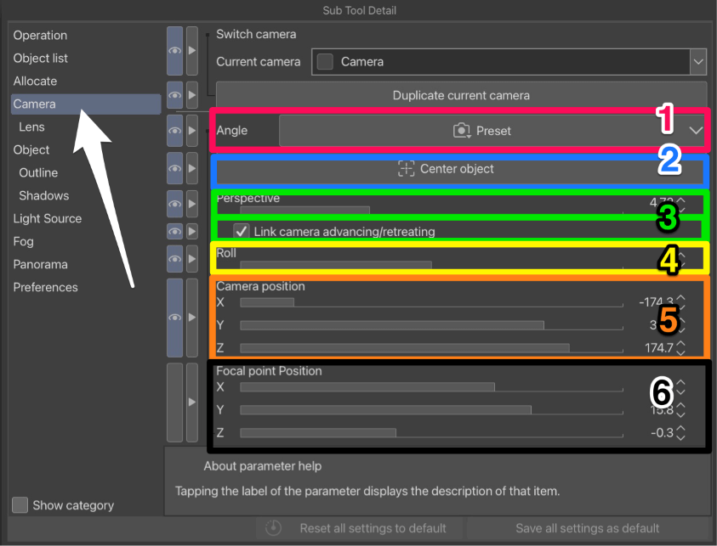Click the Center object crosshair icon
The image size is (717, 546).
tap(407, 169)
